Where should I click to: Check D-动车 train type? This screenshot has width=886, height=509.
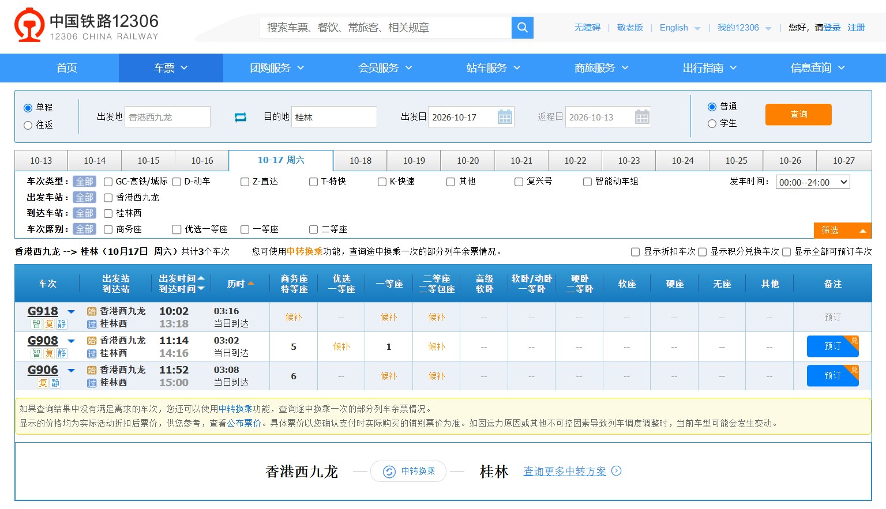pyautogui.click(x=177, y=182)
